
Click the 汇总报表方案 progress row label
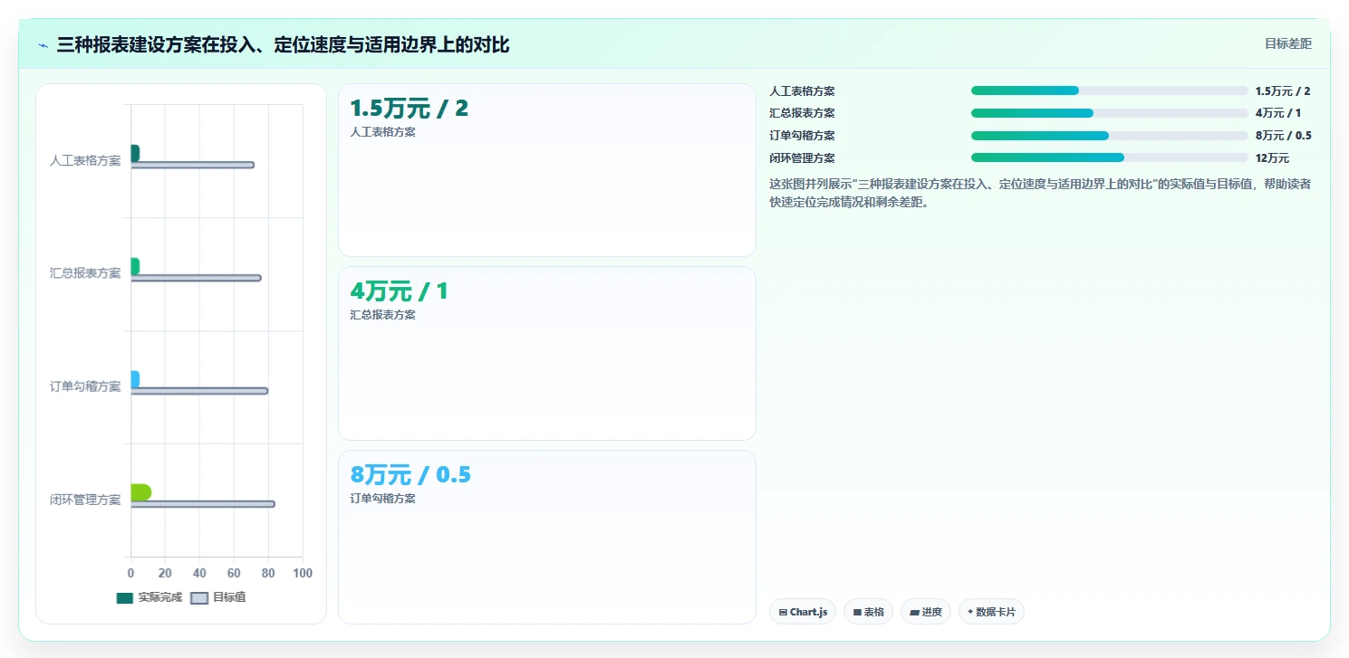[x=803, y=113]
